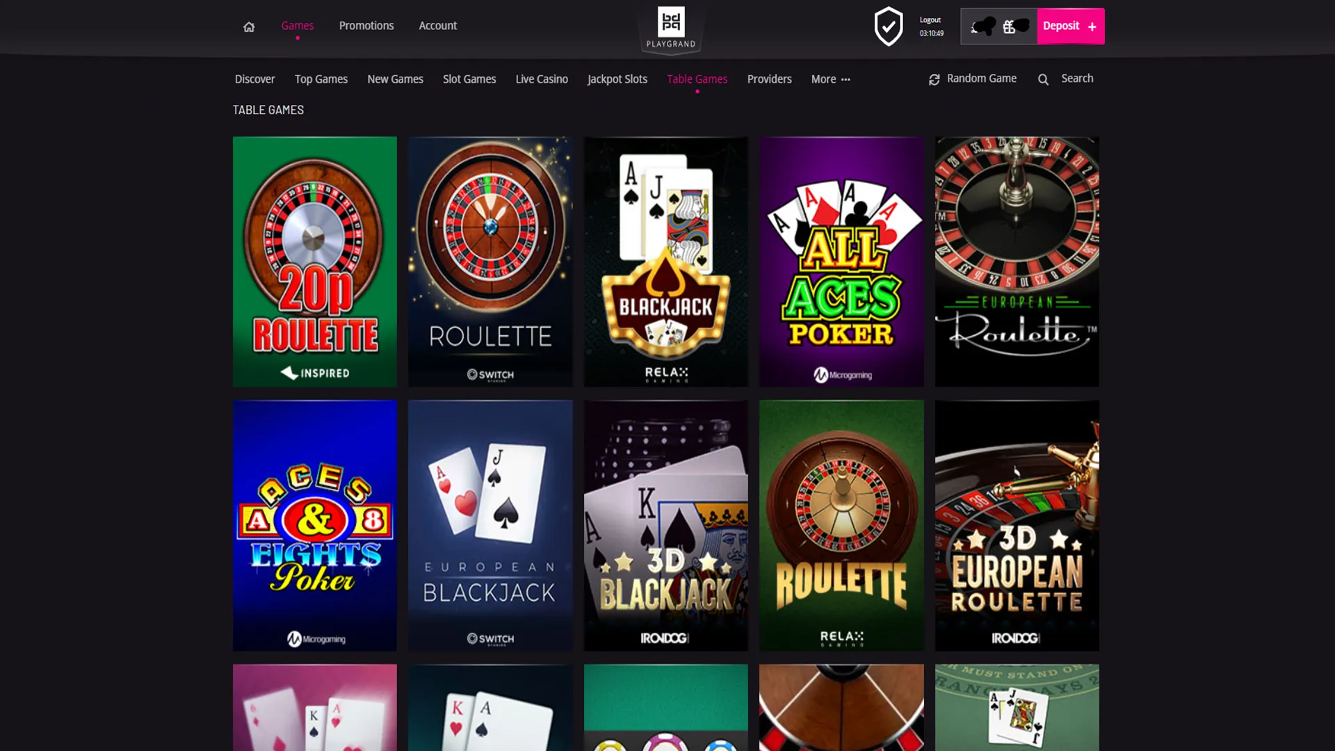
Task: Select the Table Games category toggle
Action: pos(697,79)
